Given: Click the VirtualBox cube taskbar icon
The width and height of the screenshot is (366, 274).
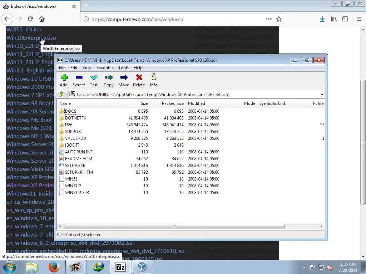Looking at the screenshot, I should click(142, 267).
